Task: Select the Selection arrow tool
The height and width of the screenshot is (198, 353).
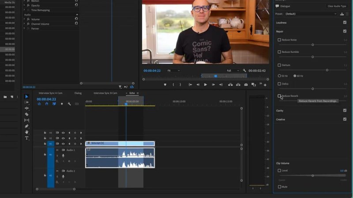Action: pos(26,96)
